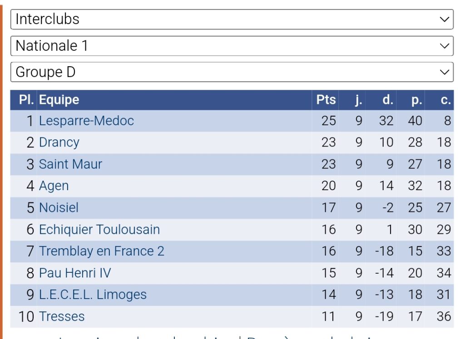Image resolution: width=465 pixels, height=339 pixels.
Task: Open Pau Henri IV team link
Action: [75, 273]
